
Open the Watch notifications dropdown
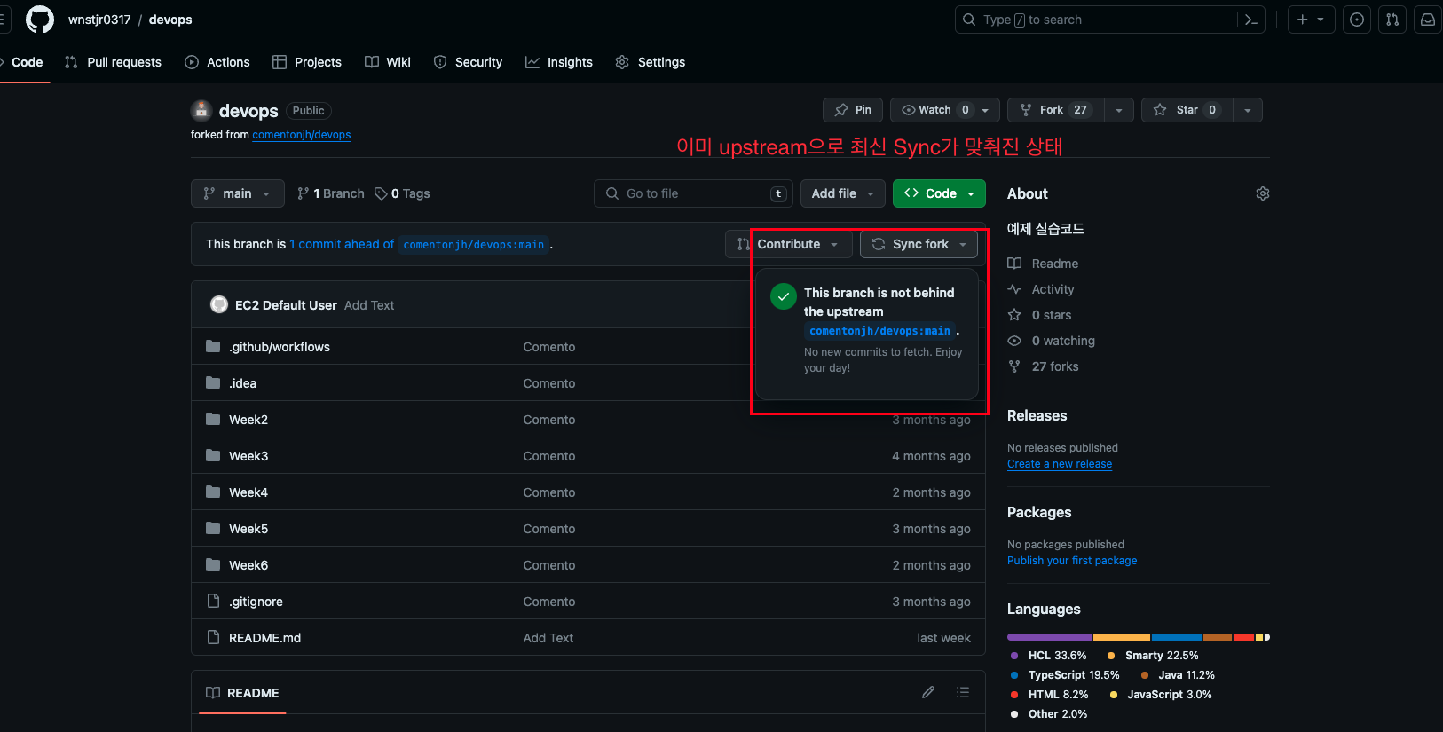coord(944,110)
